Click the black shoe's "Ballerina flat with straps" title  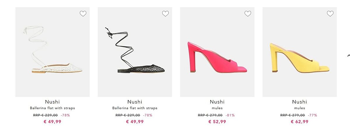coord(135,108)
